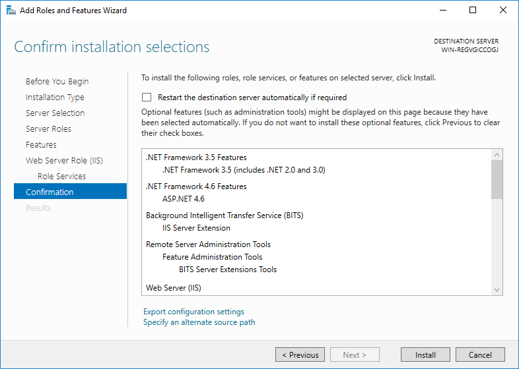Click the wizard icon in title bar
Screen dimensions: 519x369
point(11,11)
